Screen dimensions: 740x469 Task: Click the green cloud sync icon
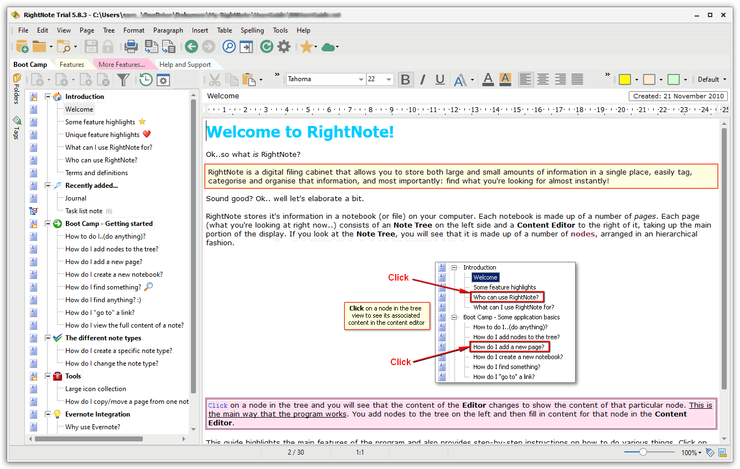[329, 47]
